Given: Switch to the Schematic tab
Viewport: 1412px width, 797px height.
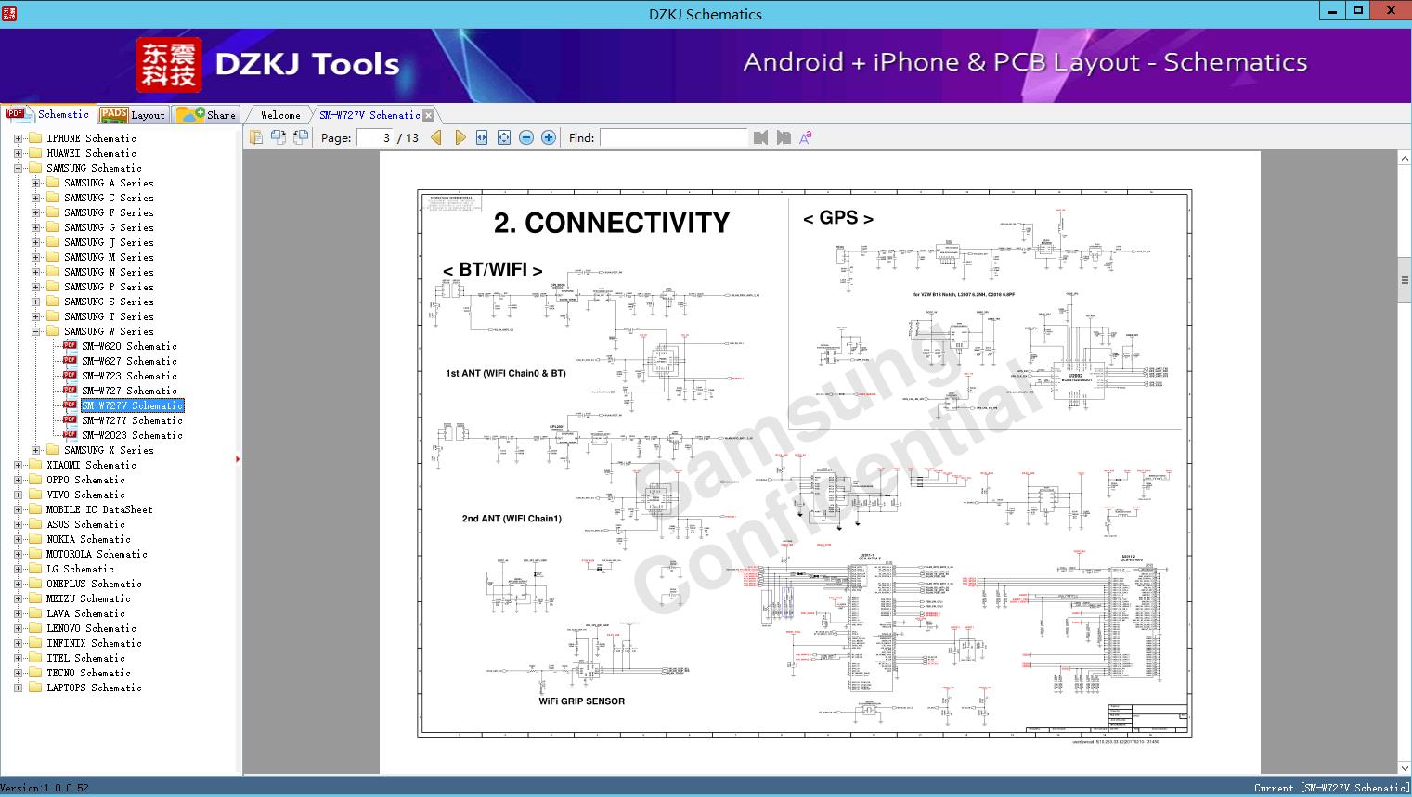Looking at the screenshot, I should (x=48, y=114).
